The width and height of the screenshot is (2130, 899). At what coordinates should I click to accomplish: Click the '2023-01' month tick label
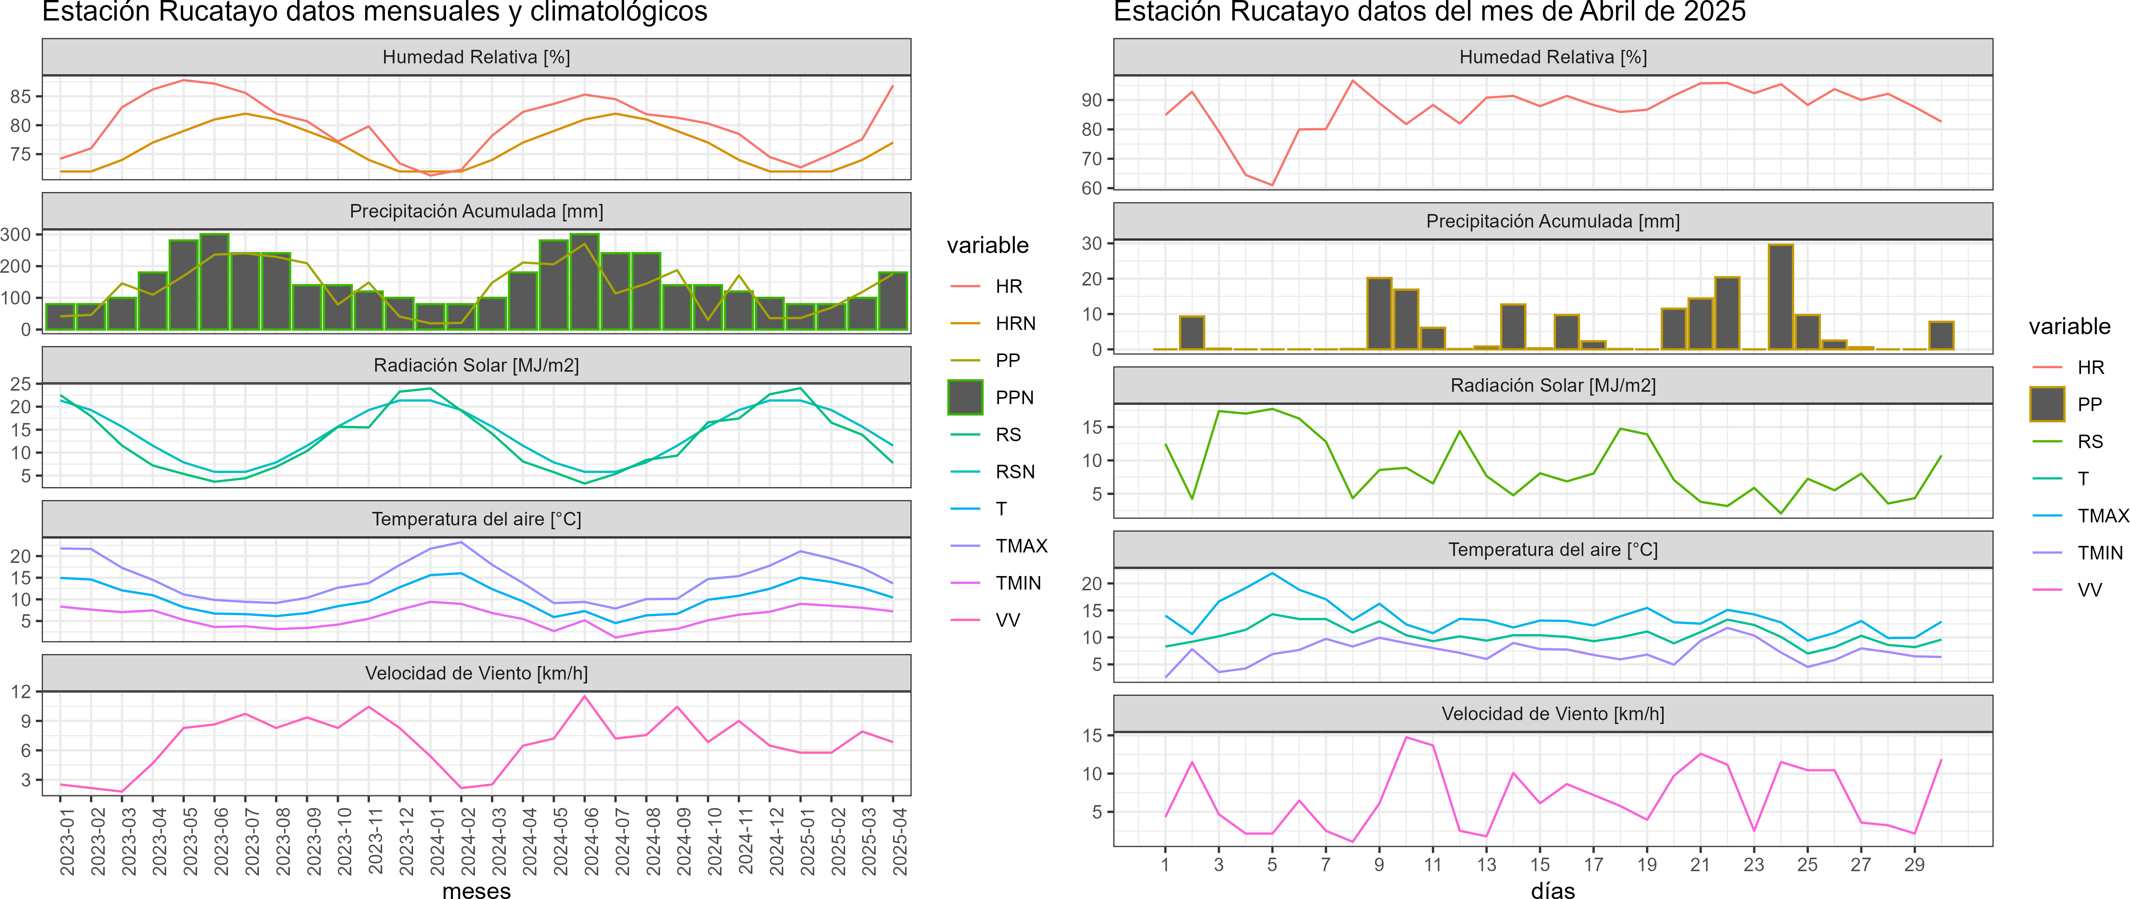(67, 842)
